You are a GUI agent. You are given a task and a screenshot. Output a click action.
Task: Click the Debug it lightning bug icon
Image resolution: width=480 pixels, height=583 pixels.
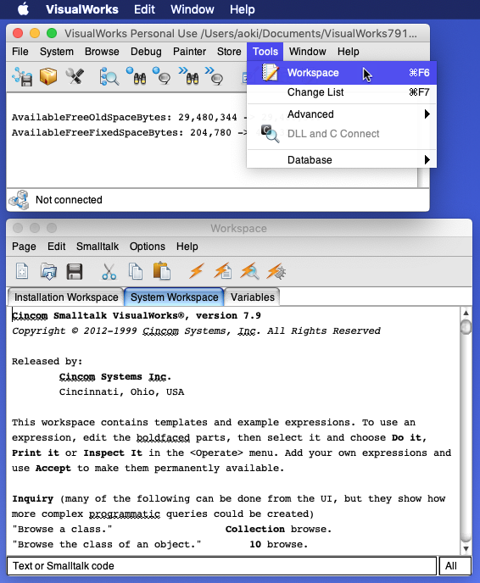(276, 271)
